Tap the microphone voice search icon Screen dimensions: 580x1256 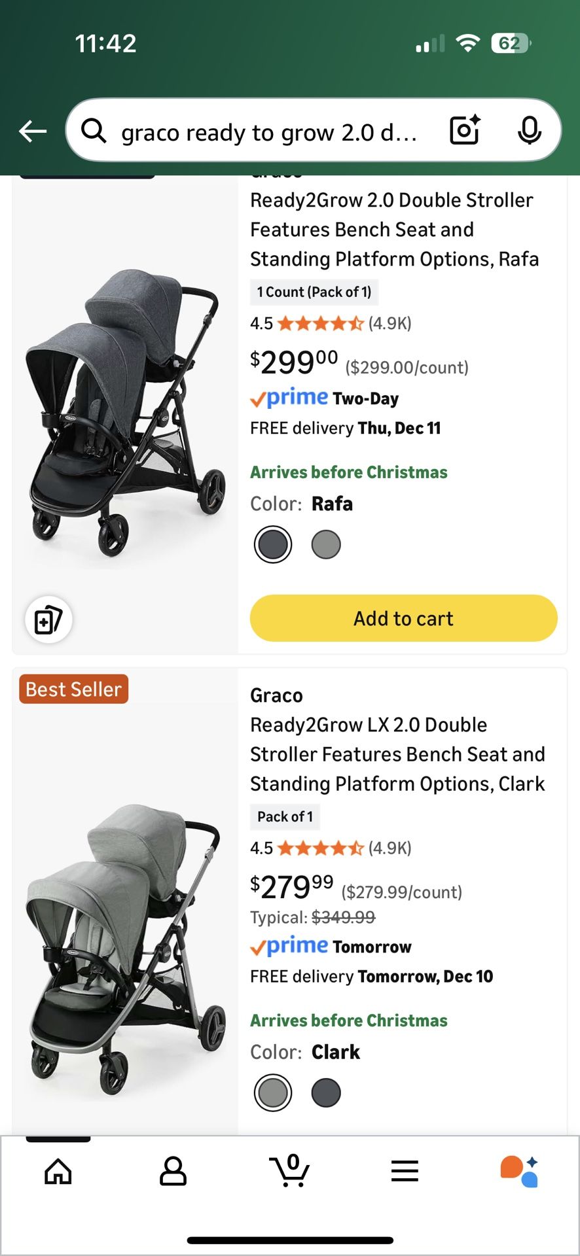coord(529,130)
